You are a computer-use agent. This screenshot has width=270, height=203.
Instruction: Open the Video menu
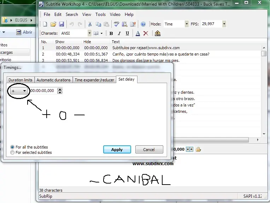[x=115, y=14]
